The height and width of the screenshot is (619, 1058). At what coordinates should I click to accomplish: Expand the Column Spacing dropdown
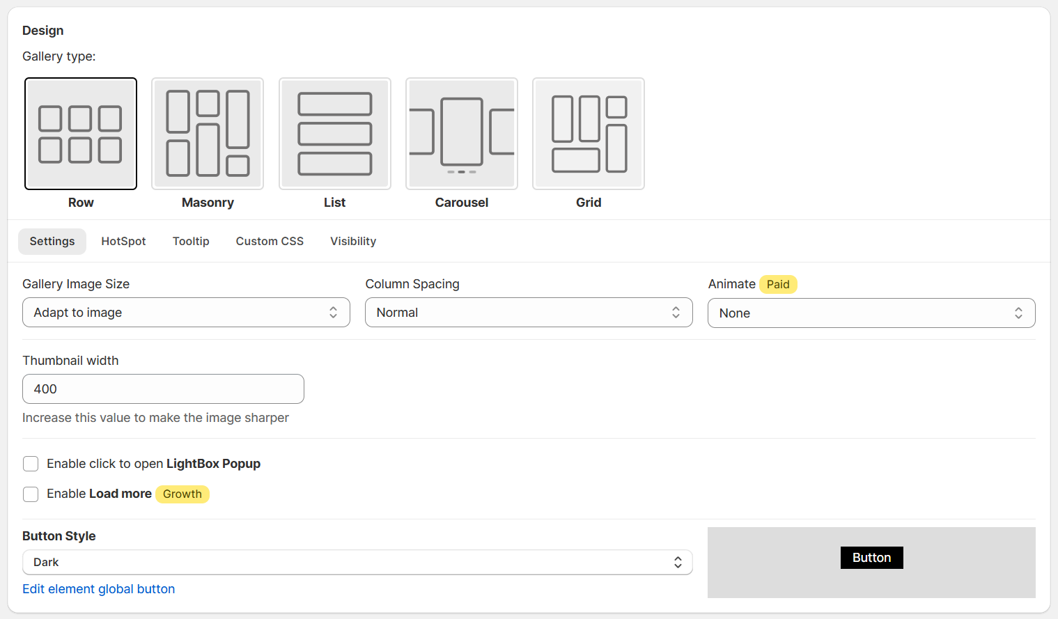pos(529,313)
